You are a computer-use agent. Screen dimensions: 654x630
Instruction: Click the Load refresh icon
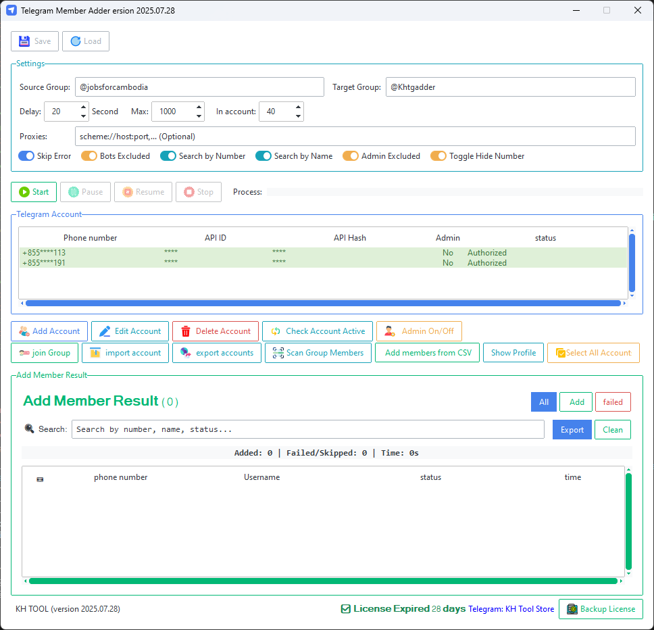click(76, 41)
